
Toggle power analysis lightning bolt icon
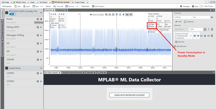[x=131, y=15]
